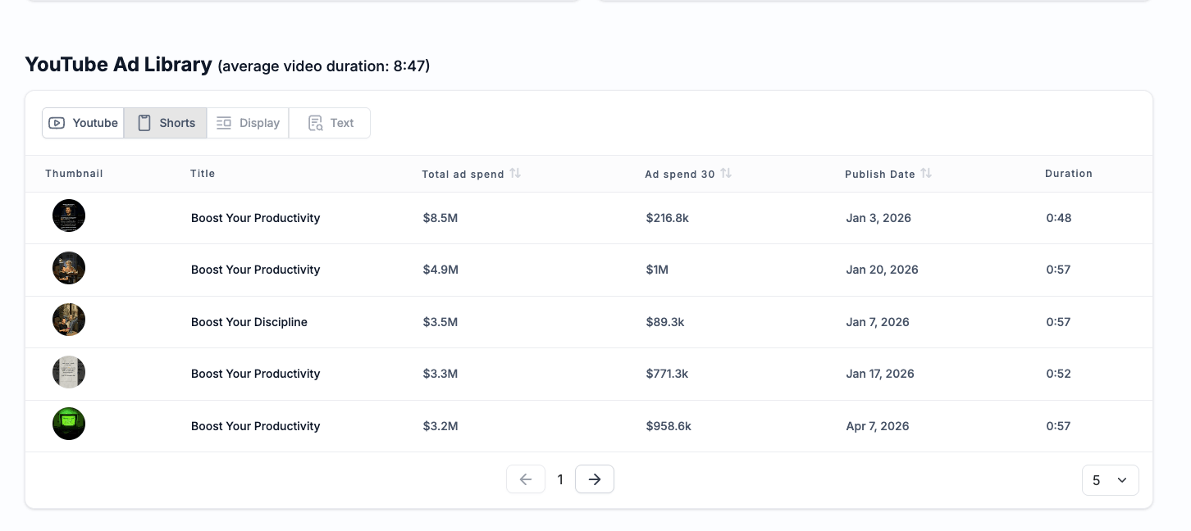The image size is (1191, 531).
Task: Open thumbnail of the $8.5M ad
Action: [69, 216]
